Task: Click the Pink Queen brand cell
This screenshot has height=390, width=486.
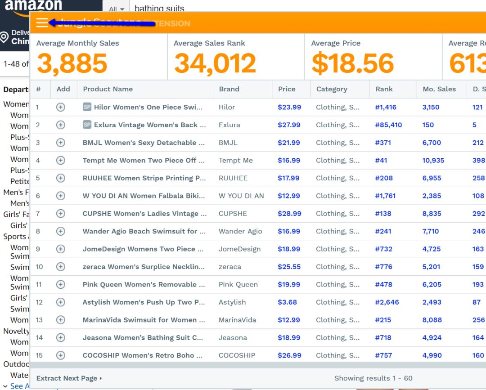Action: tap(238, 284)
